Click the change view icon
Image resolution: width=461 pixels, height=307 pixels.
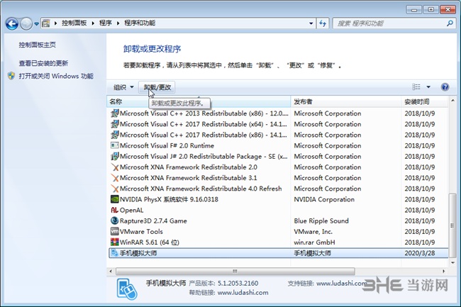point(416,87)
